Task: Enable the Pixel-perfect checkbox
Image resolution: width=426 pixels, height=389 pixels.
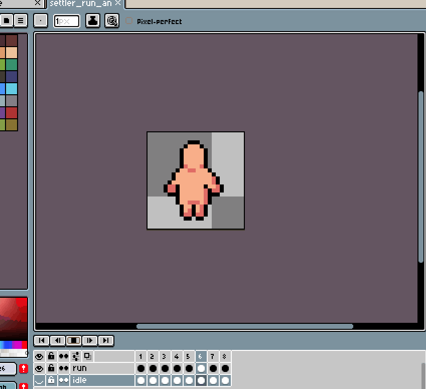Action: (129, 21)
